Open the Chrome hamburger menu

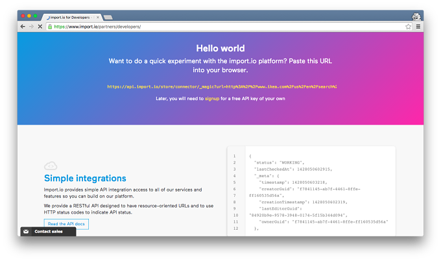click(x=418, y=27)
